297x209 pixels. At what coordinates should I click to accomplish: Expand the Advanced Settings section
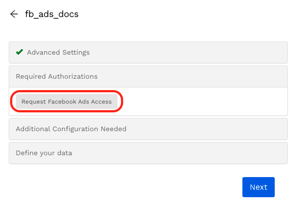click(x=148, y=52)
